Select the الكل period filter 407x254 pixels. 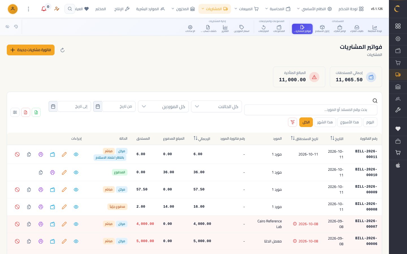pos(306,122)
